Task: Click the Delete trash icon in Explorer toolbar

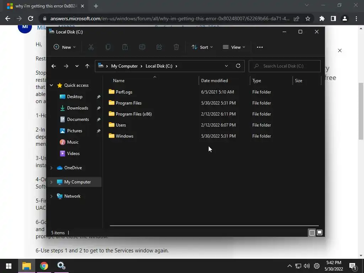Action: [x=176, y=47]
